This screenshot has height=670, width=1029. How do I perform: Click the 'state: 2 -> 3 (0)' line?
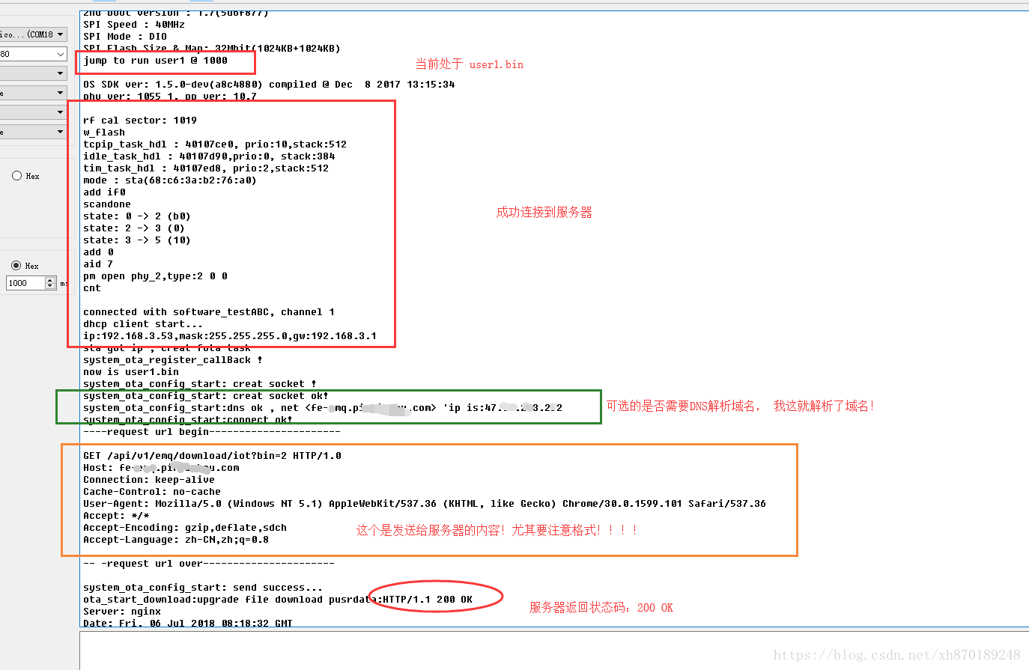tap(134, 228)
